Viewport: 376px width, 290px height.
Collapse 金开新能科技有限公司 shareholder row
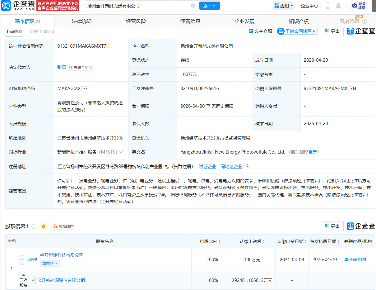click(22, 259)
